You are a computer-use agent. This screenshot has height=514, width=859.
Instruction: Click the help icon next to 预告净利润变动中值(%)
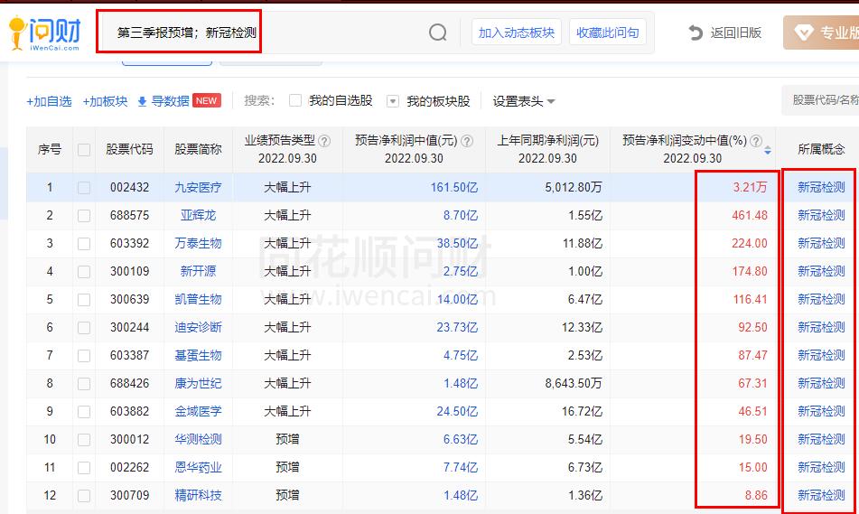coord(756,141)
